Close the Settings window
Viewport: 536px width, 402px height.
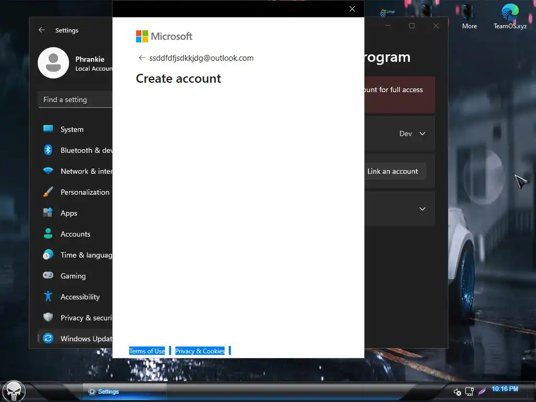[x=436, y=26]
